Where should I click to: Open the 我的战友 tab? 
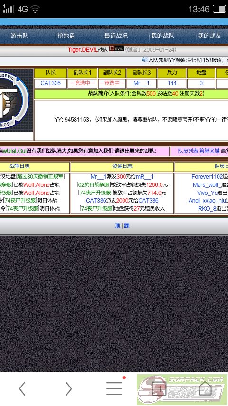209,36
